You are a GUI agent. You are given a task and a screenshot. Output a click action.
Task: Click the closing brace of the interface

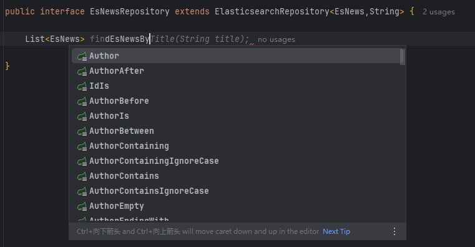(x=7, y=66)
